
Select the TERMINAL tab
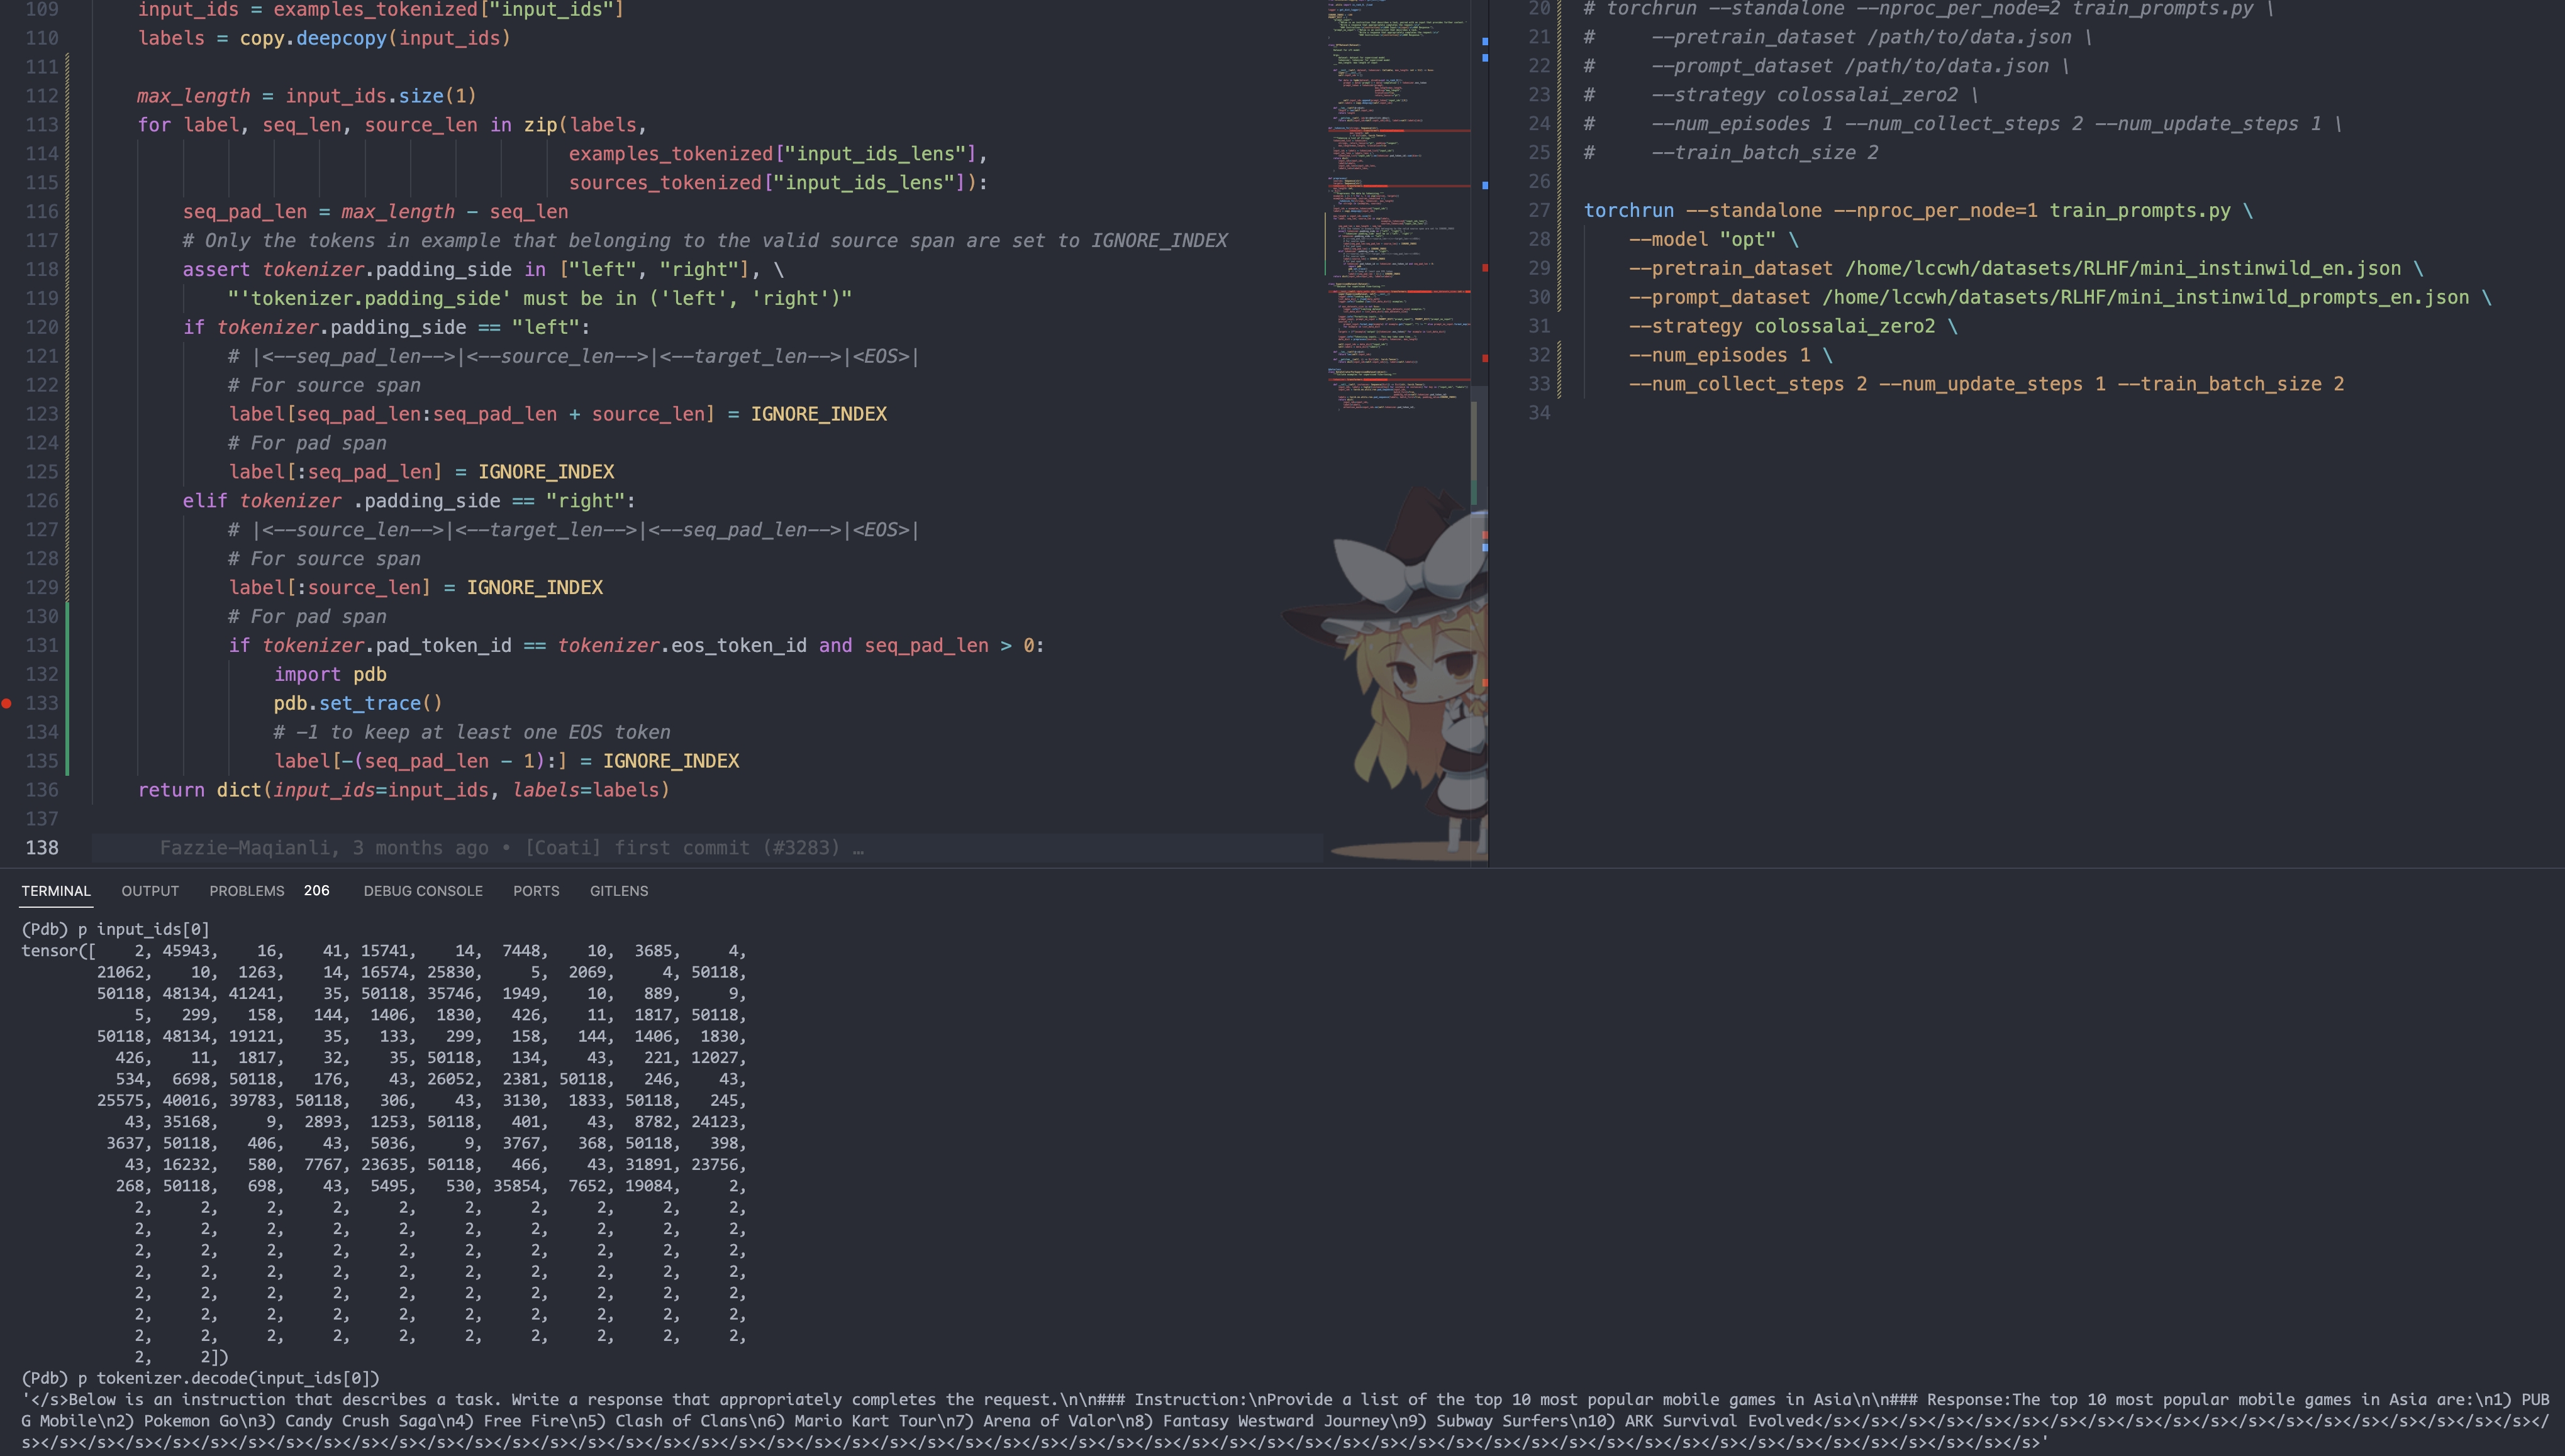pyautogui.click(x=56, y=891)
